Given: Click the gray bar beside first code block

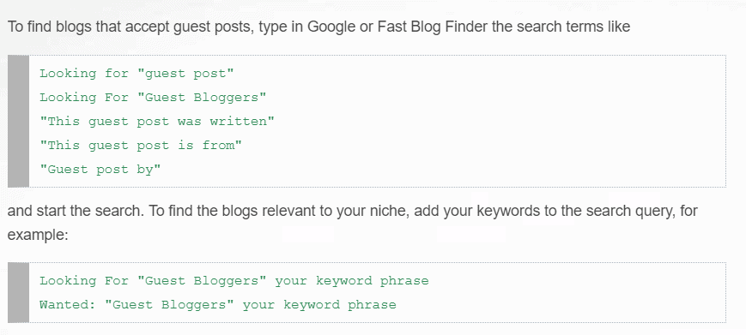Looking at the screenshot, I should coord(19,121).
